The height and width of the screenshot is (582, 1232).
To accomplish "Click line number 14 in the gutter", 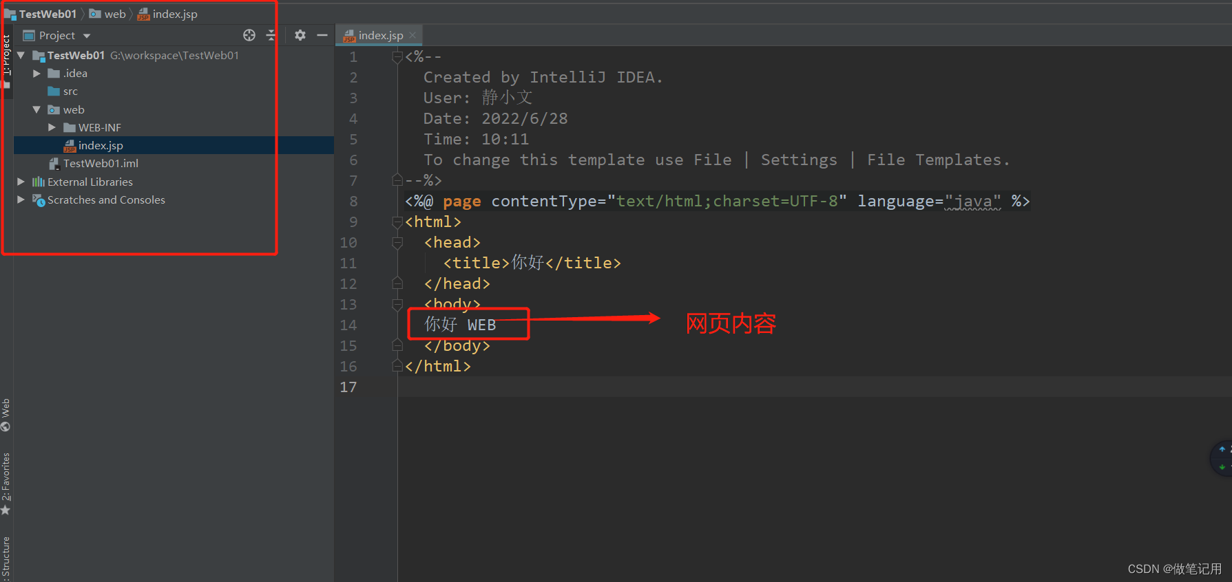I will [348, 325].
